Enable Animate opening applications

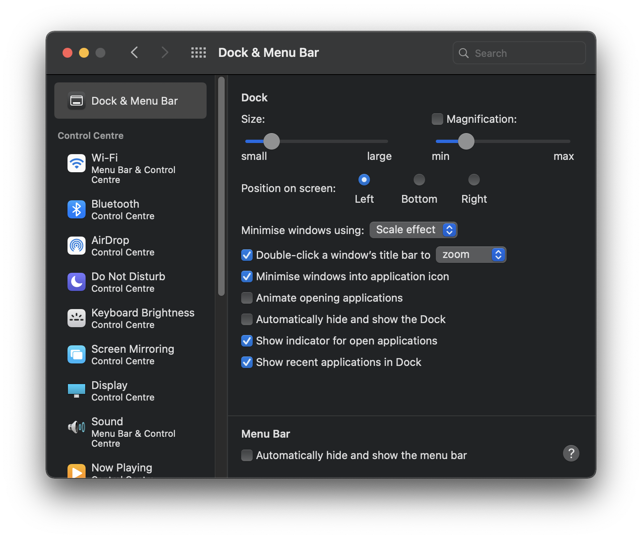click(x=247, y=298)
